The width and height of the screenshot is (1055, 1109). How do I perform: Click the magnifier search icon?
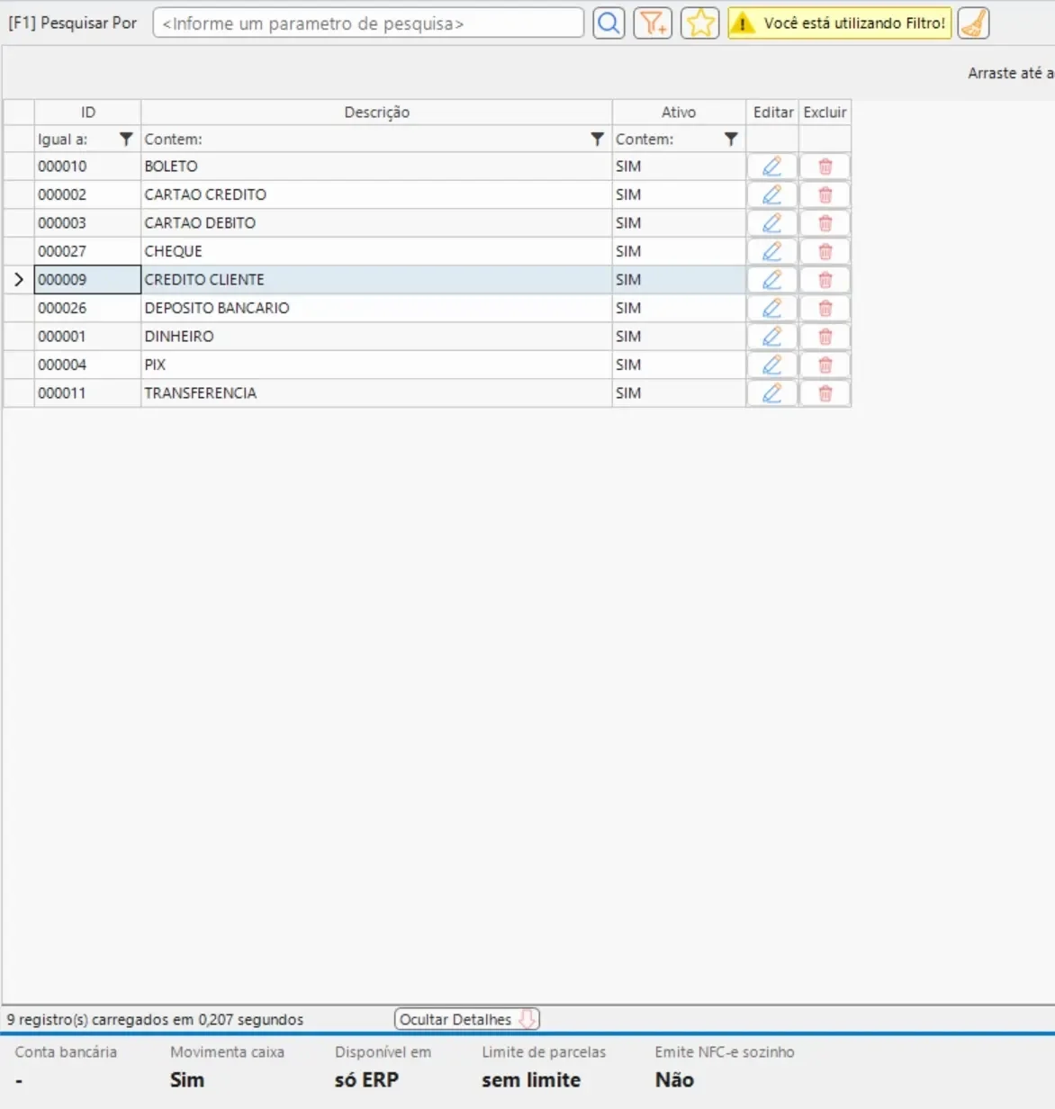[609, 23]
